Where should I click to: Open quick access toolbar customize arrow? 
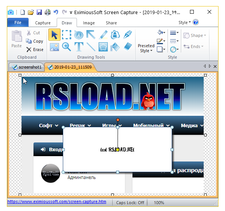[71, 13]
